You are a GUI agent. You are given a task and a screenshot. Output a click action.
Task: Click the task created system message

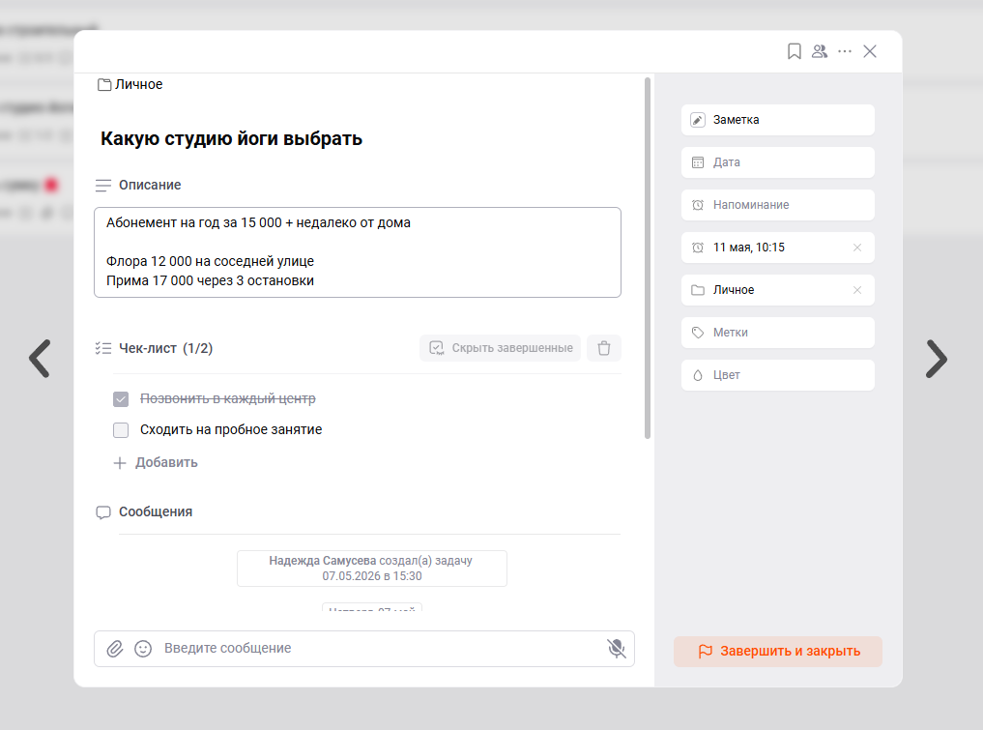click(x=372, y=569)
